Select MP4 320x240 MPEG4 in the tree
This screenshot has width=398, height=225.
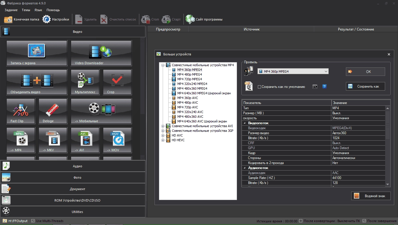coord(192,84)
